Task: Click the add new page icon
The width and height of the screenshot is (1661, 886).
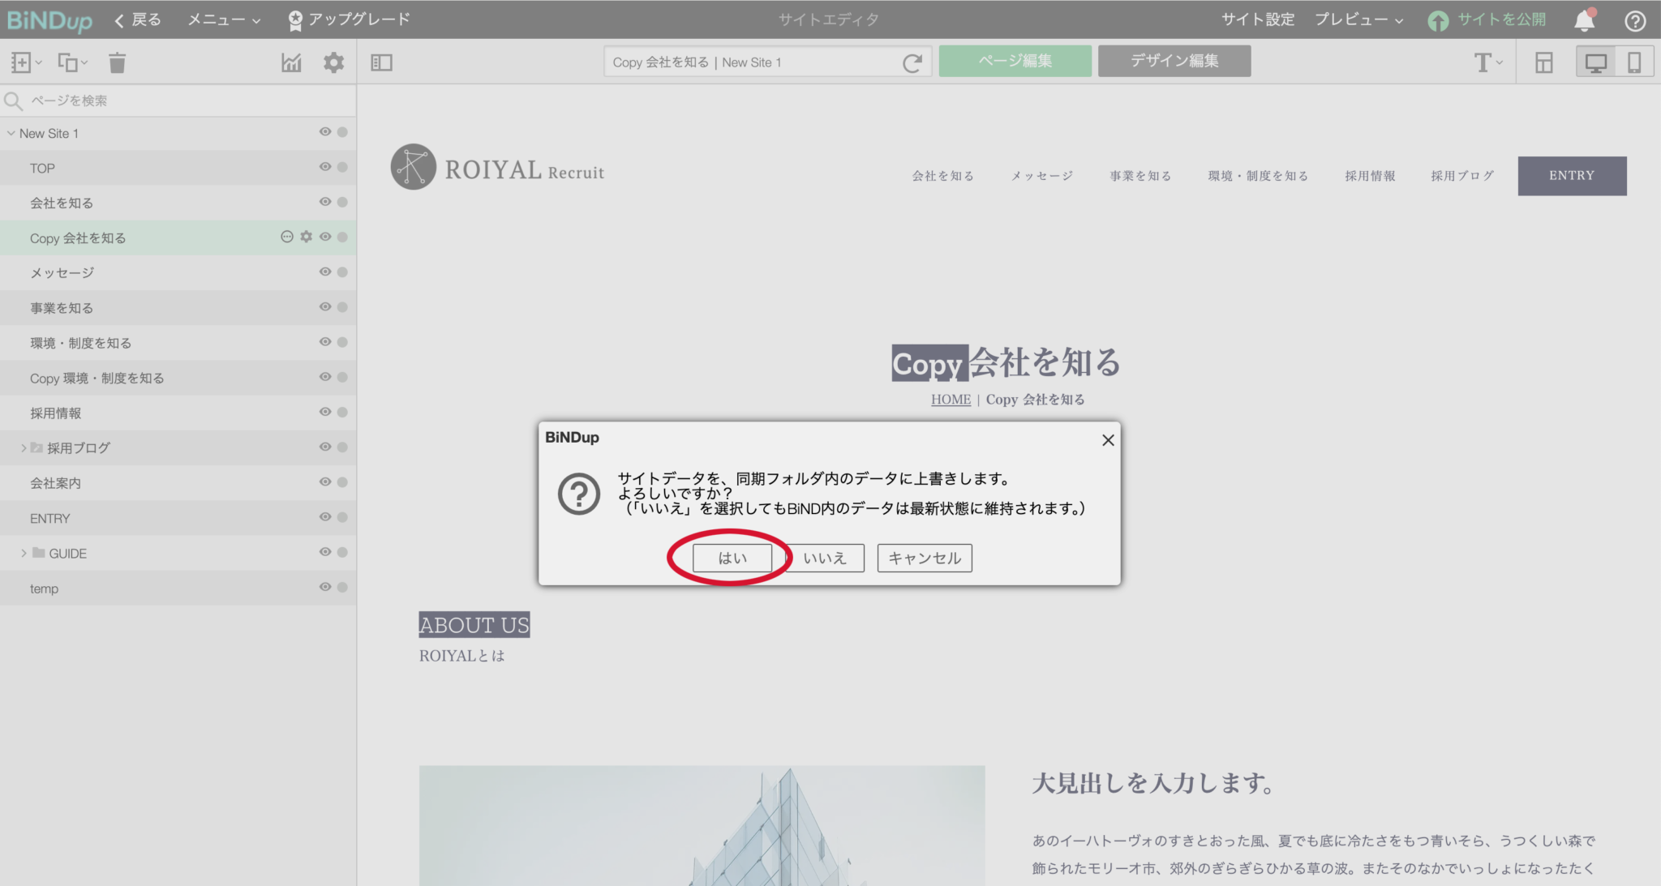Action: [x=20, y=62]
